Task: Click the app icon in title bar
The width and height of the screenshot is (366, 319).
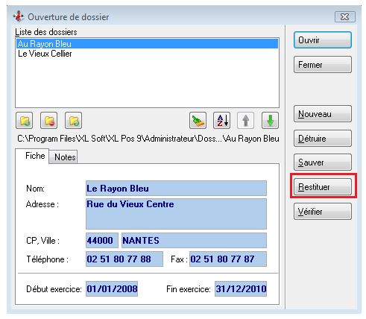Action: pos(19,16)
